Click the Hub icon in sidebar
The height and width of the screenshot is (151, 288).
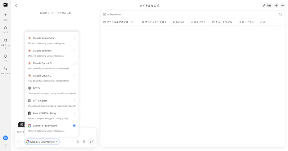(x=5, y=56)
